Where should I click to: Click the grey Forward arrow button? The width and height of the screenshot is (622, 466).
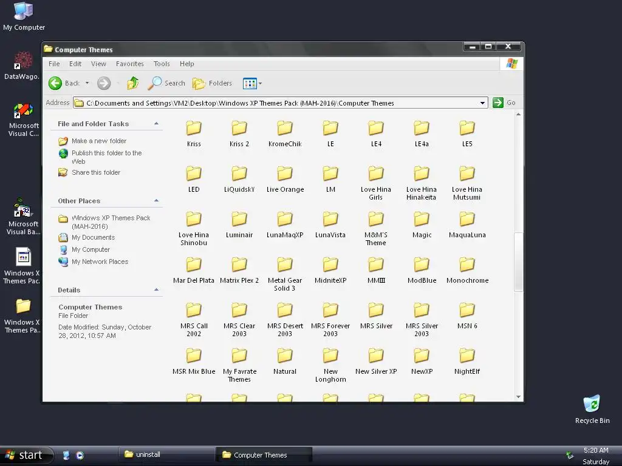(x=104, y=83)
